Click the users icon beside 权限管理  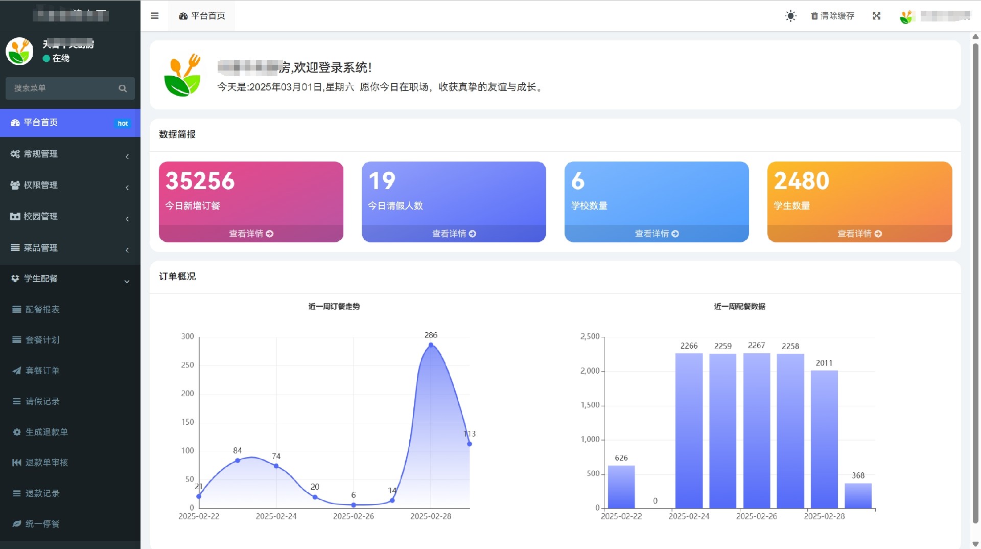[15, 185]
